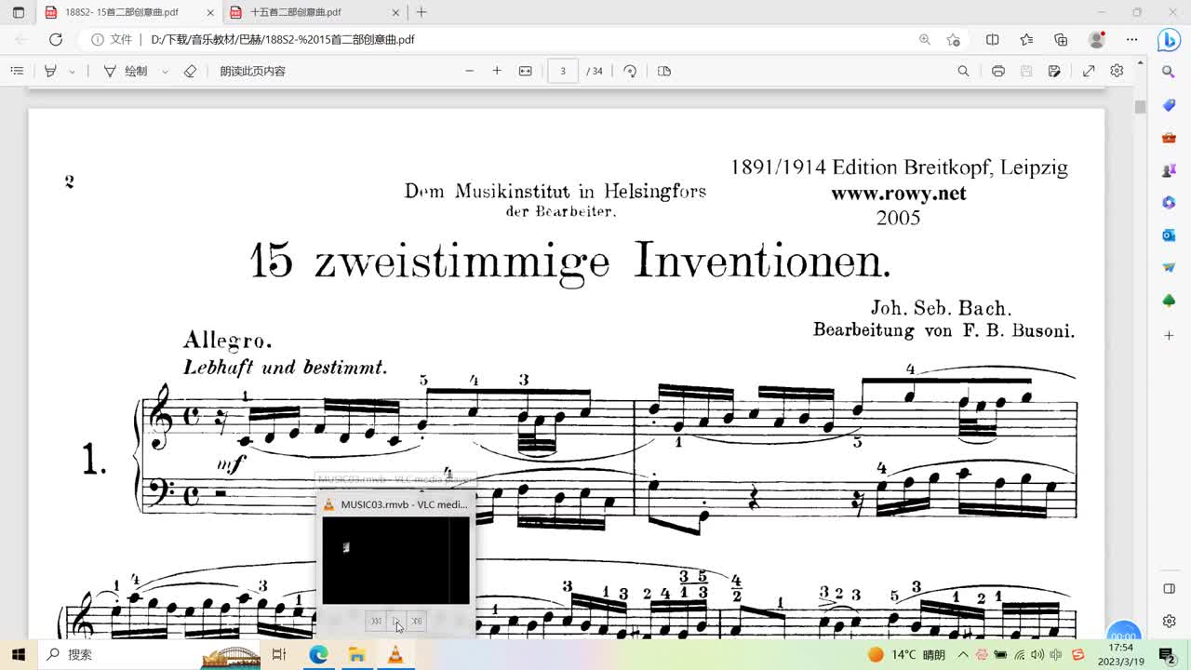Open the tab actions menu icon

click(x=18, y=12)
